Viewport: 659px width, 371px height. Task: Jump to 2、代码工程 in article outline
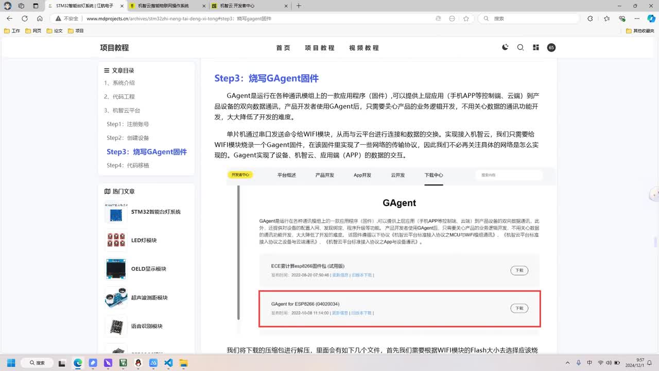pyautogui.click(x=119, y=96)
